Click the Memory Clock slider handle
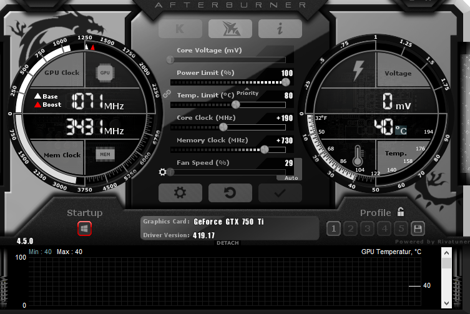 pyautogui.click(x=264, y=149)
